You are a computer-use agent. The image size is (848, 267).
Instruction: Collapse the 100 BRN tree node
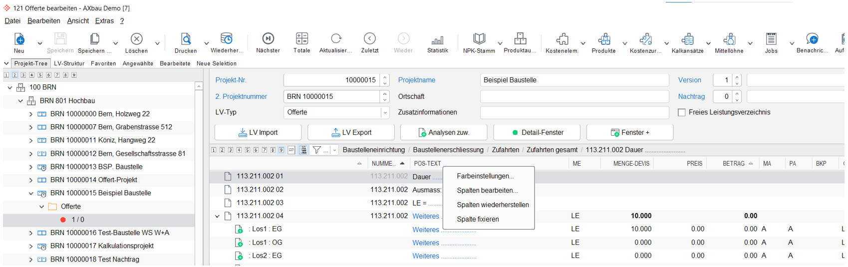tap(10, 87)
